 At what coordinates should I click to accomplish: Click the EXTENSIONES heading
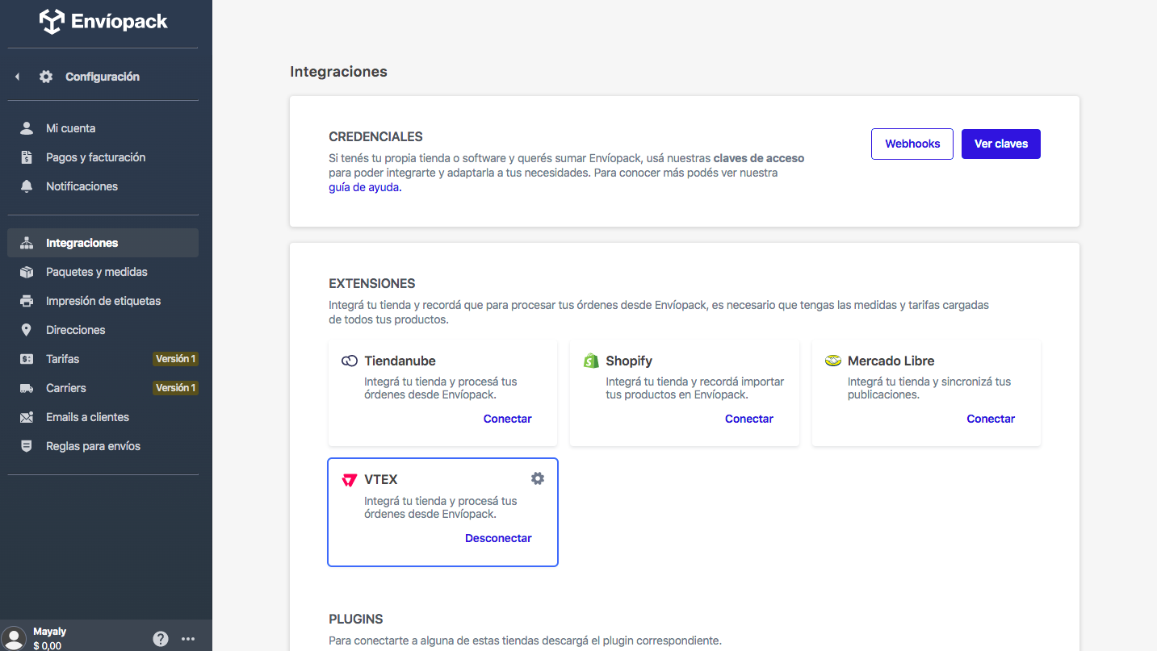point(372,284)
